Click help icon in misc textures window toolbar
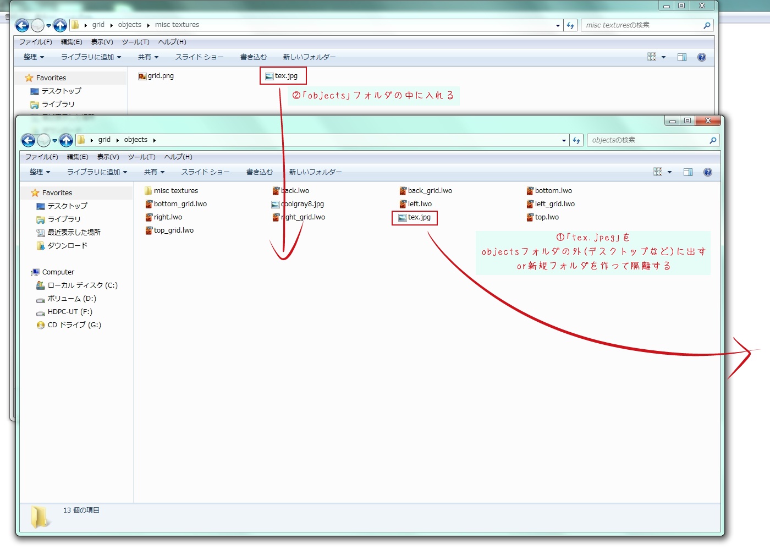Viewport: 770px width, 550px height. pyautogui.click(x=702, y=57)
